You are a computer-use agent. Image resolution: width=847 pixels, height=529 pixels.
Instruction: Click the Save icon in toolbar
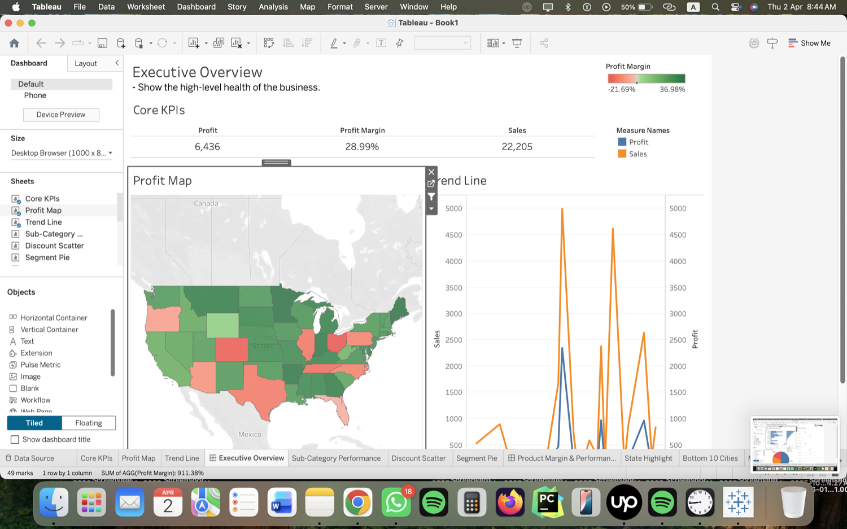pos(102,43)
